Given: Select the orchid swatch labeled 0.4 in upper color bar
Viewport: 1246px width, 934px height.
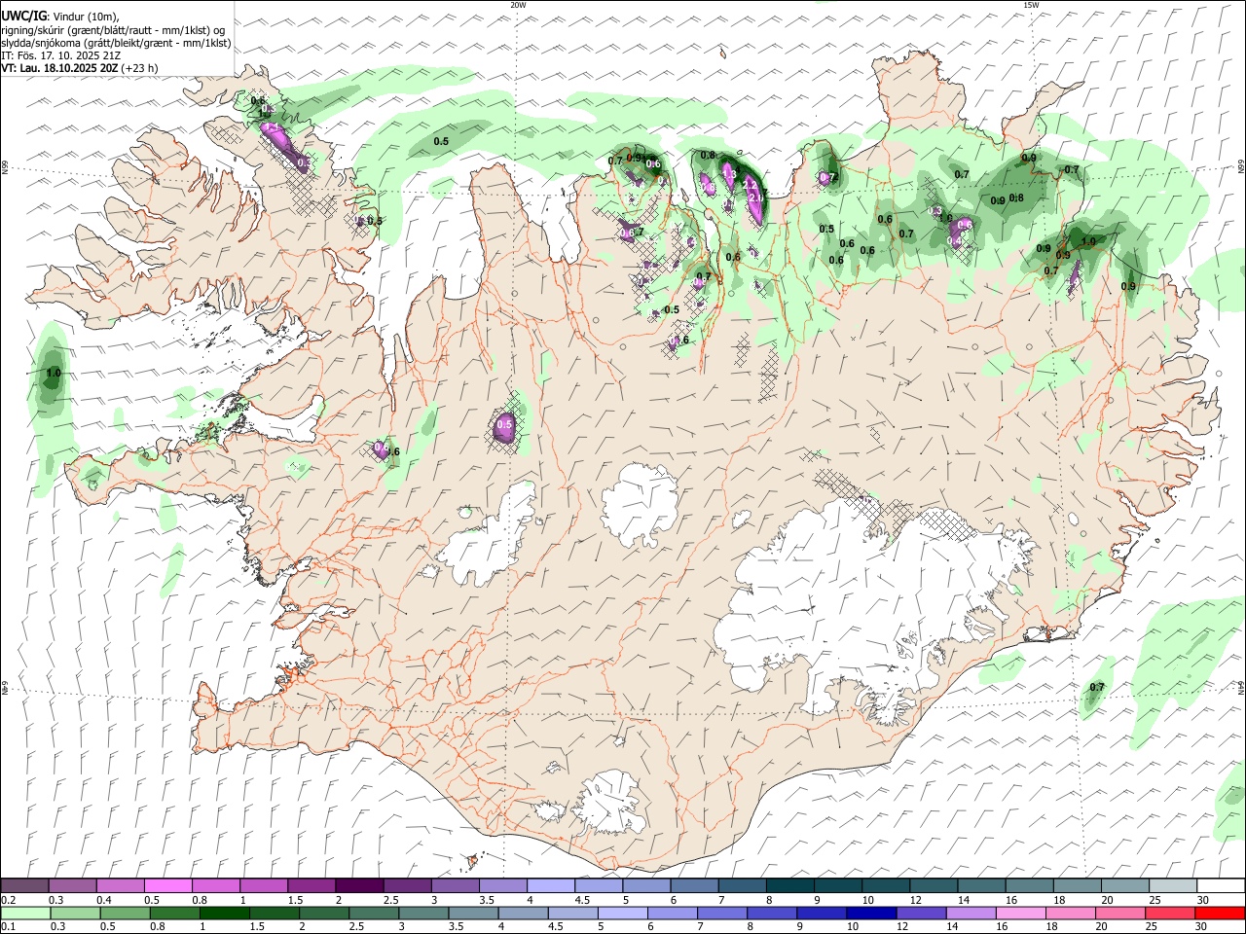Looking at the screenshot, I should (x=120, y=885).
